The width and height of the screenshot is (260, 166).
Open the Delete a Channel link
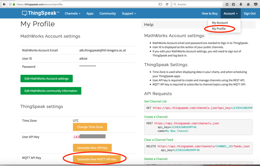click(156, 159)
